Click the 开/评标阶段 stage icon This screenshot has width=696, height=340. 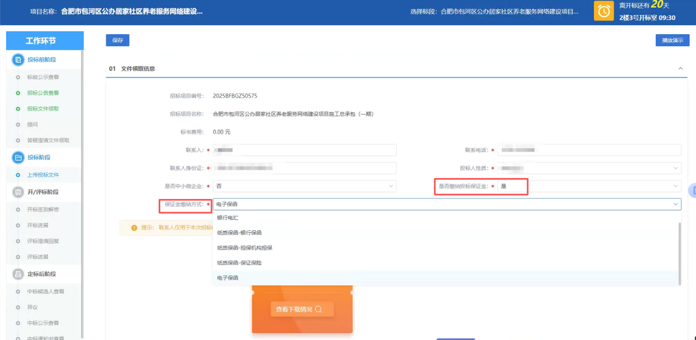point(18,192)
